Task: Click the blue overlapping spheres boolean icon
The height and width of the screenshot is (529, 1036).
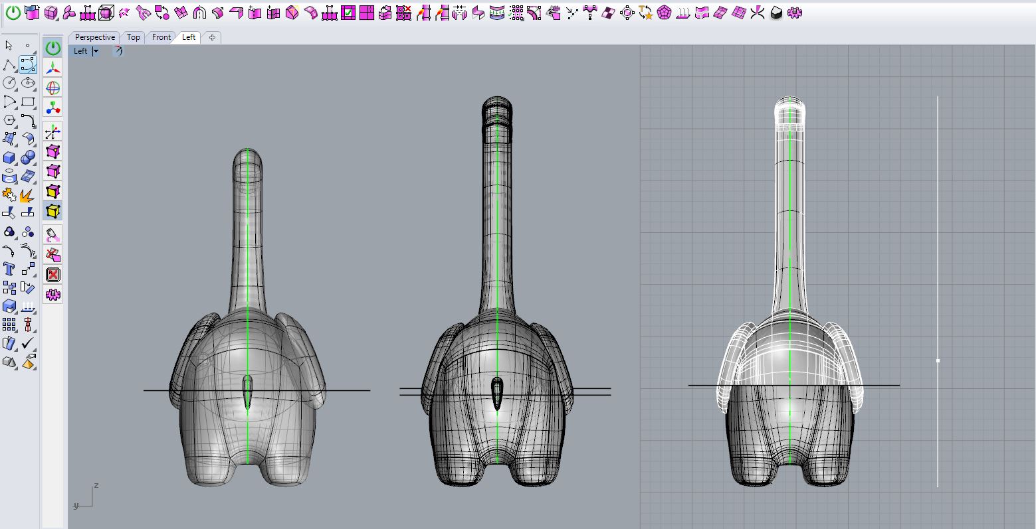Action: point(28,157)
